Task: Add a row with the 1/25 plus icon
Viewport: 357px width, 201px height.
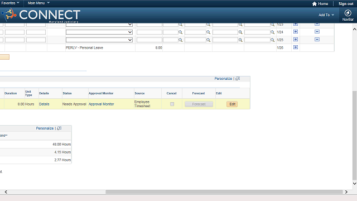Action: (296, 40)
